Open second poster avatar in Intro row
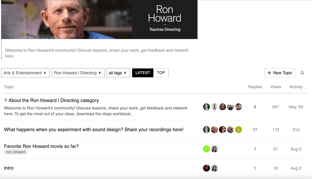Viewport: 312px width, 179px height. (x=214, y=168)
